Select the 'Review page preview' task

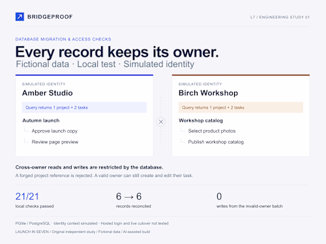(x=55, y=142)
